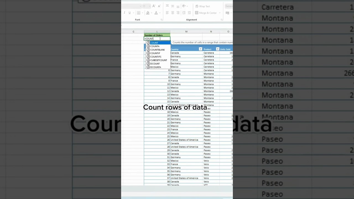
Task: Choose COUNTA from formula suggestions
Action: pyautogui.click(x=158, y=46)
